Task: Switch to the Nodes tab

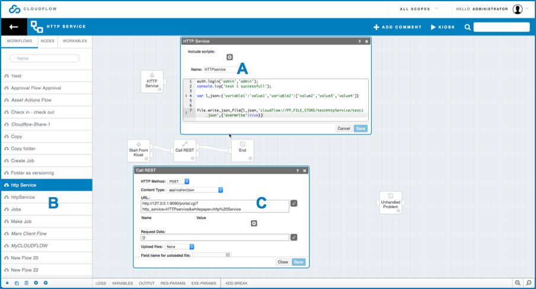Action: click(x=47, y=41)
